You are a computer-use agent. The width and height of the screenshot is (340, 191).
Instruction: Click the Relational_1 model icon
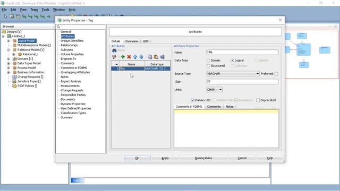point(20,54)
